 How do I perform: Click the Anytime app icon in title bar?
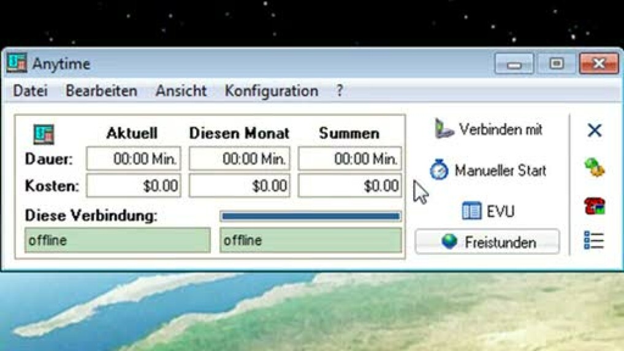tap(17, 63)
